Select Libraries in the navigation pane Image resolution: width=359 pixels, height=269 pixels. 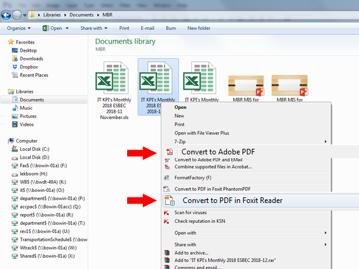pos(21,92)
